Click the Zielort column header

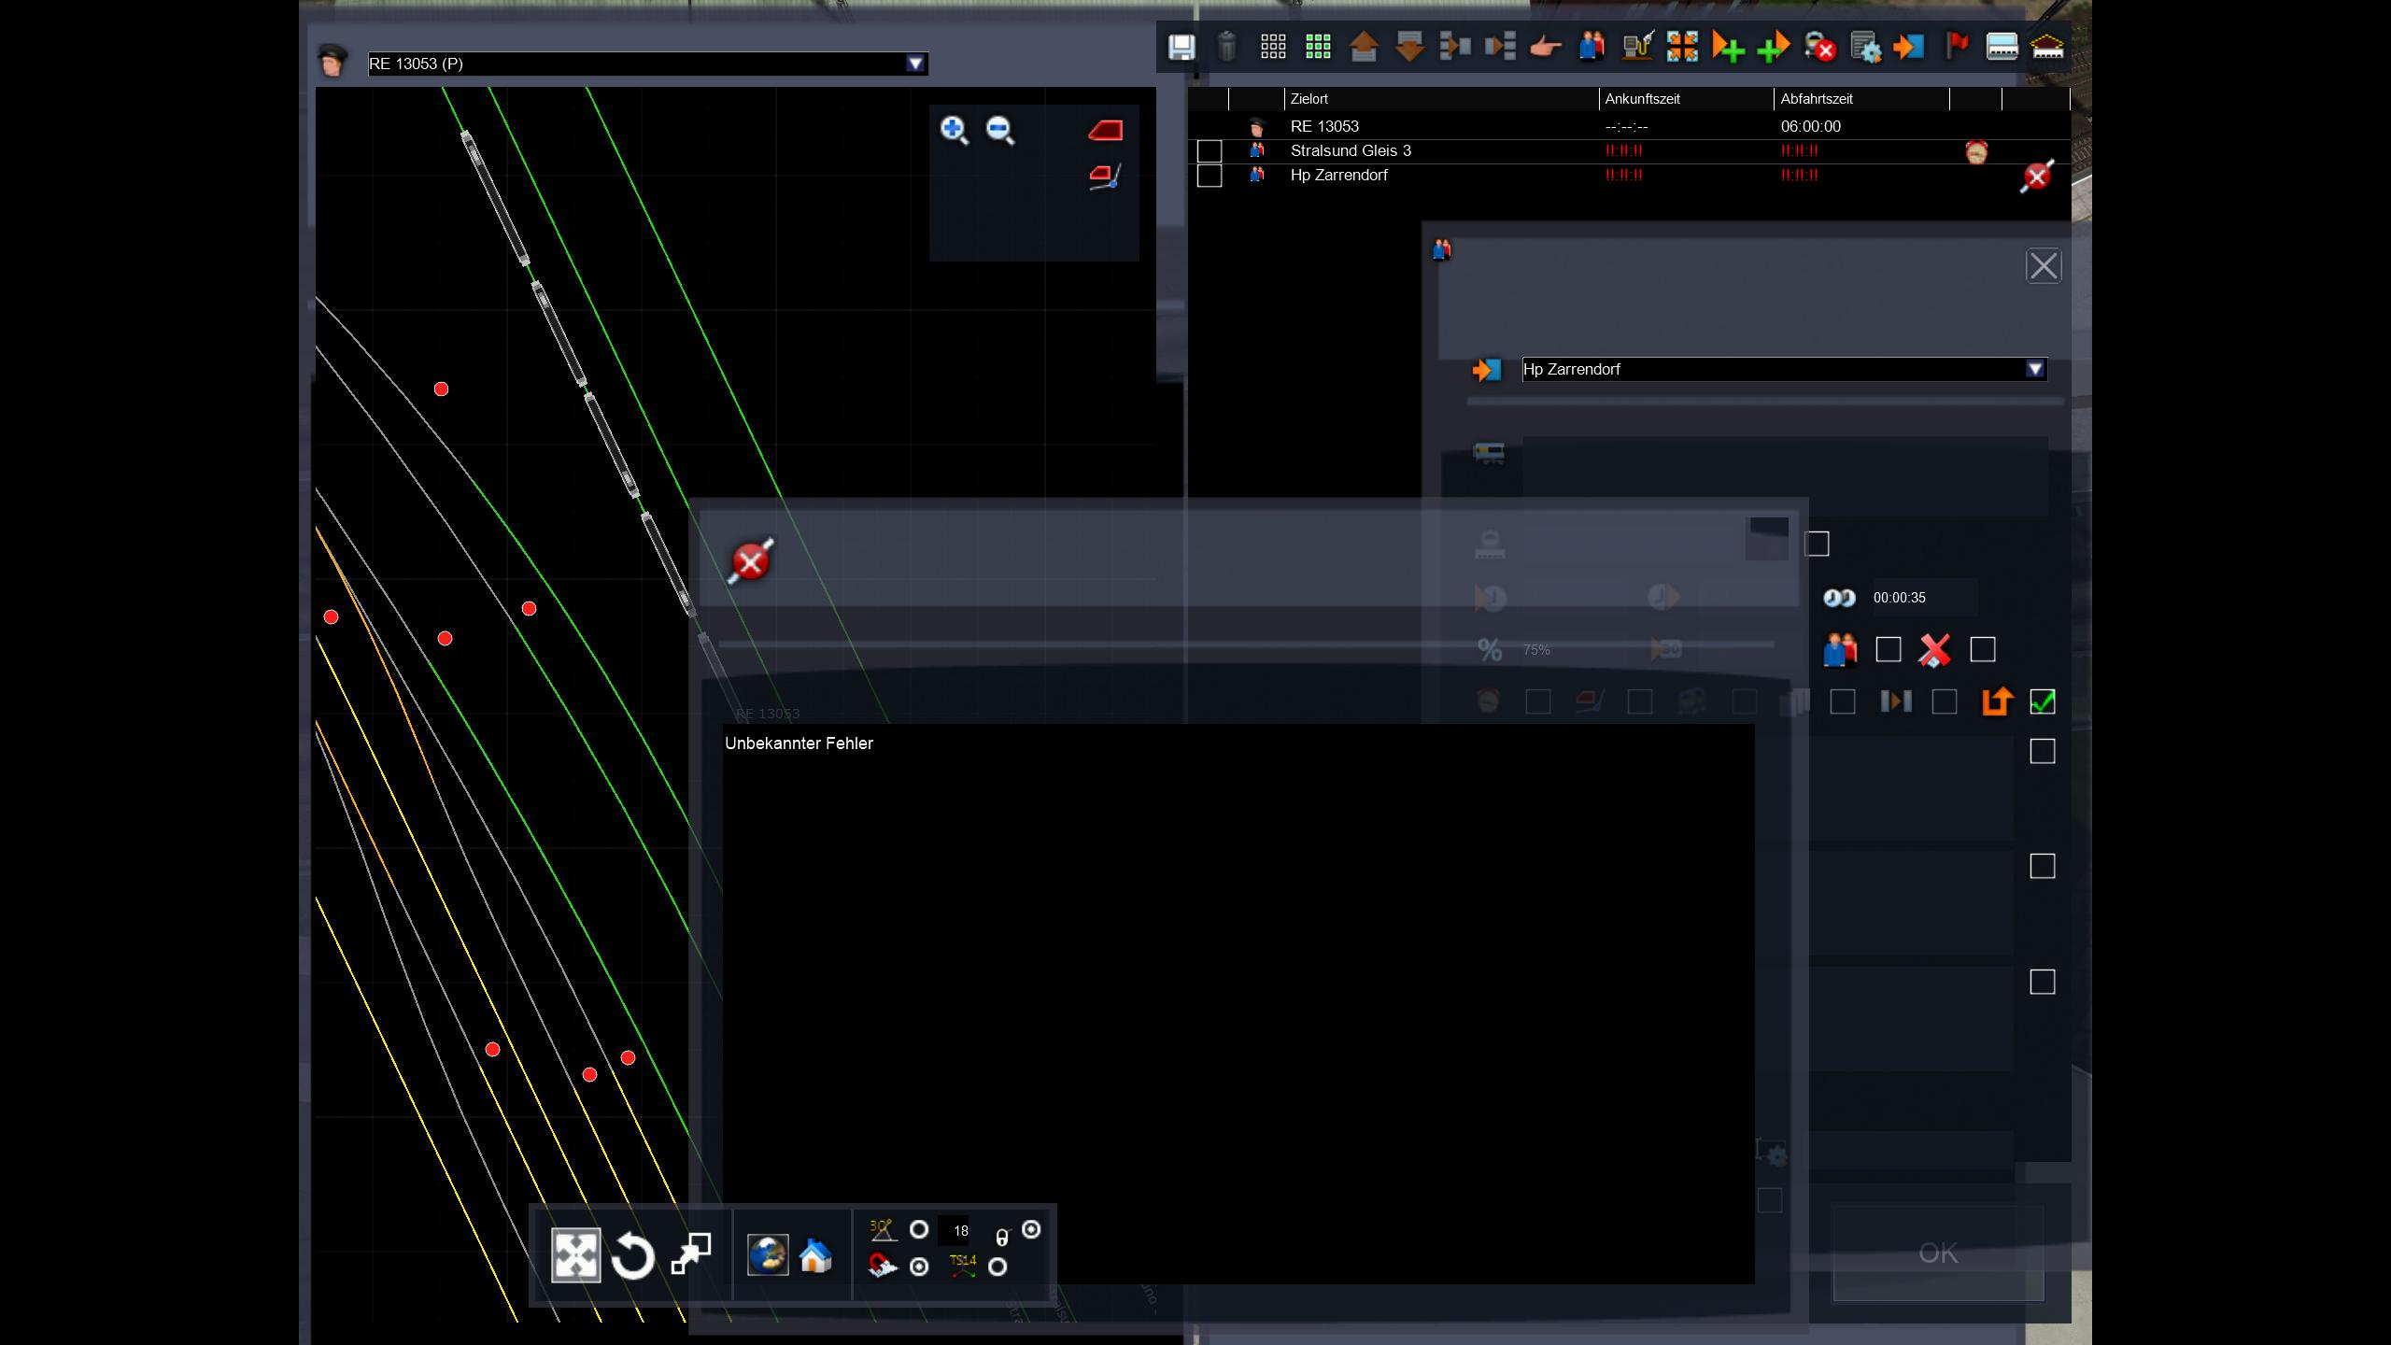1309,99
